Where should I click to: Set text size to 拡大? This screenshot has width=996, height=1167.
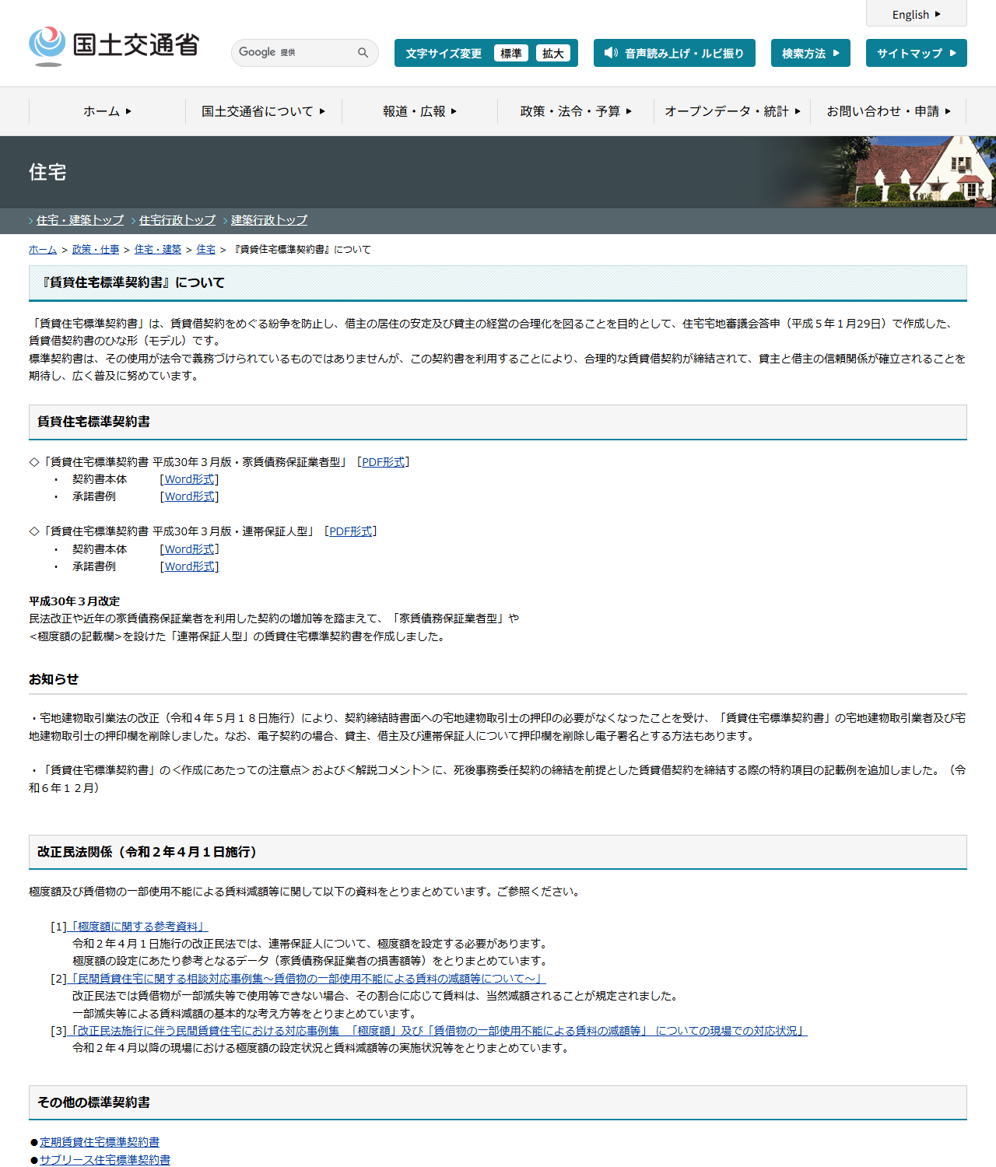553,53
